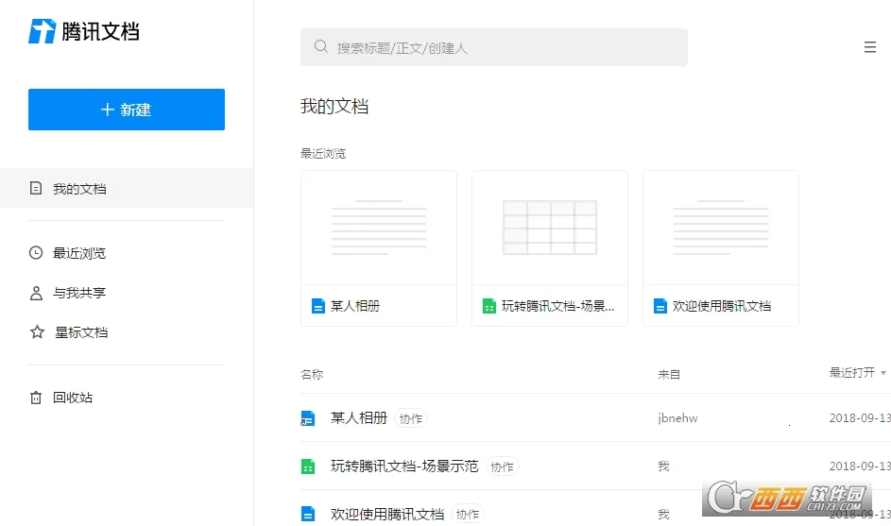891x526 pixels.
Task: Sort by 最近打开 dropdown arrow
Action: 883,373
